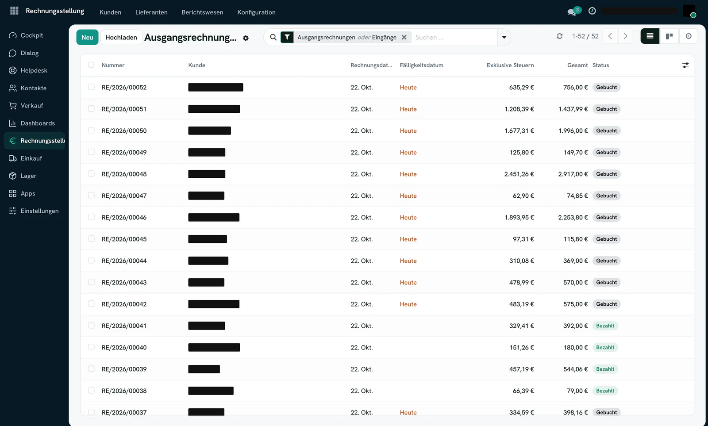Remove the Ausgangsrechnungen oder Eingänge filter

(x=404, y=38)
